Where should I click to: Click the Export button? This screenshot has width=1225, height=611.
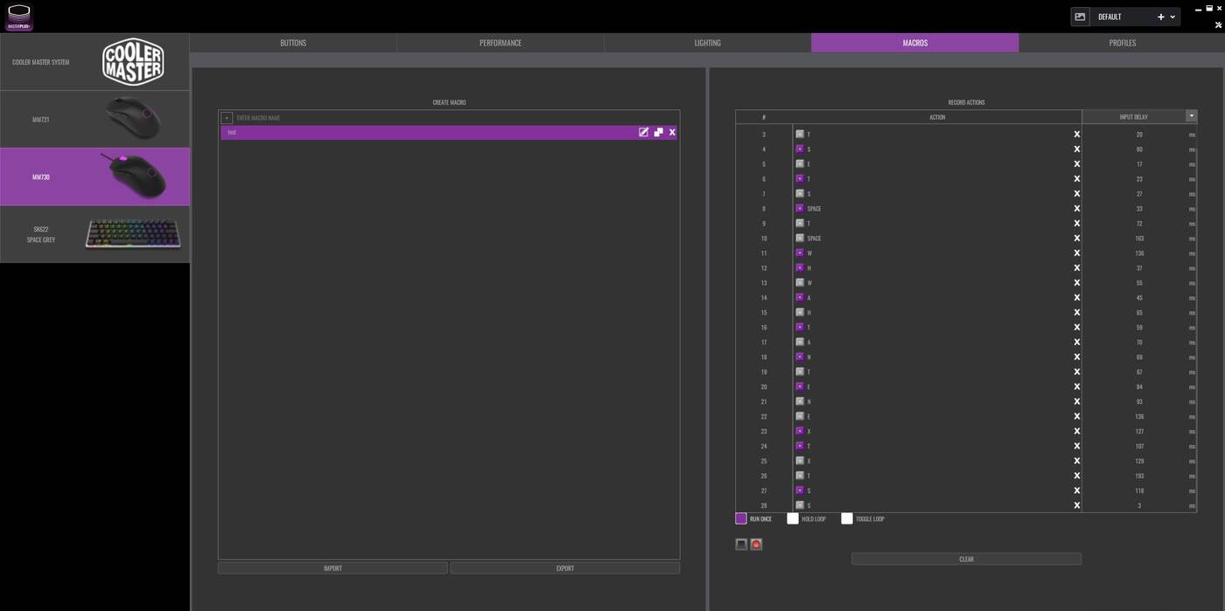coord(564,568)
